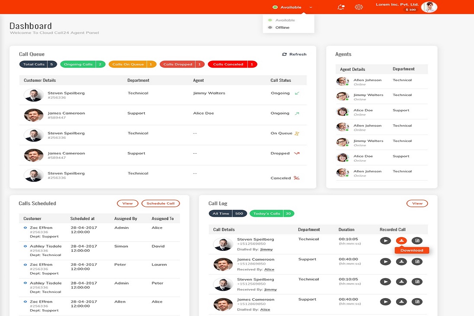
Task: Click the notification bell icon
Action: [340, 7]
